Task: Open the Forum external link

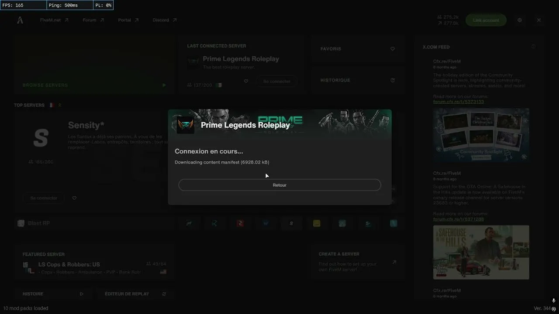Action: (93, 20)
